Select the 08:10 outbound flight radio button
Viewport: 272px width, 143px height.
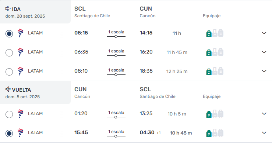(x=9, y=71)
